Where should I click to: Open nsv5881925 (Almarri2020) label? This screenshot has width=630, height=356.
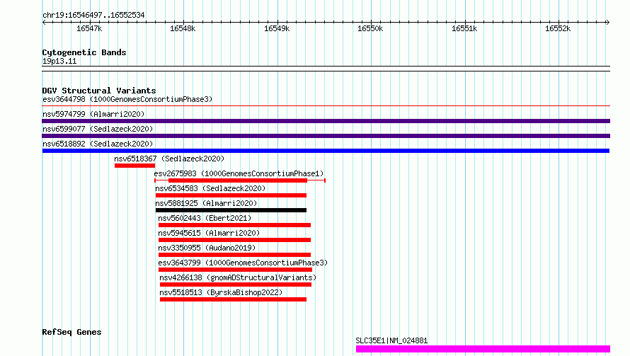(x=206, y=203)
